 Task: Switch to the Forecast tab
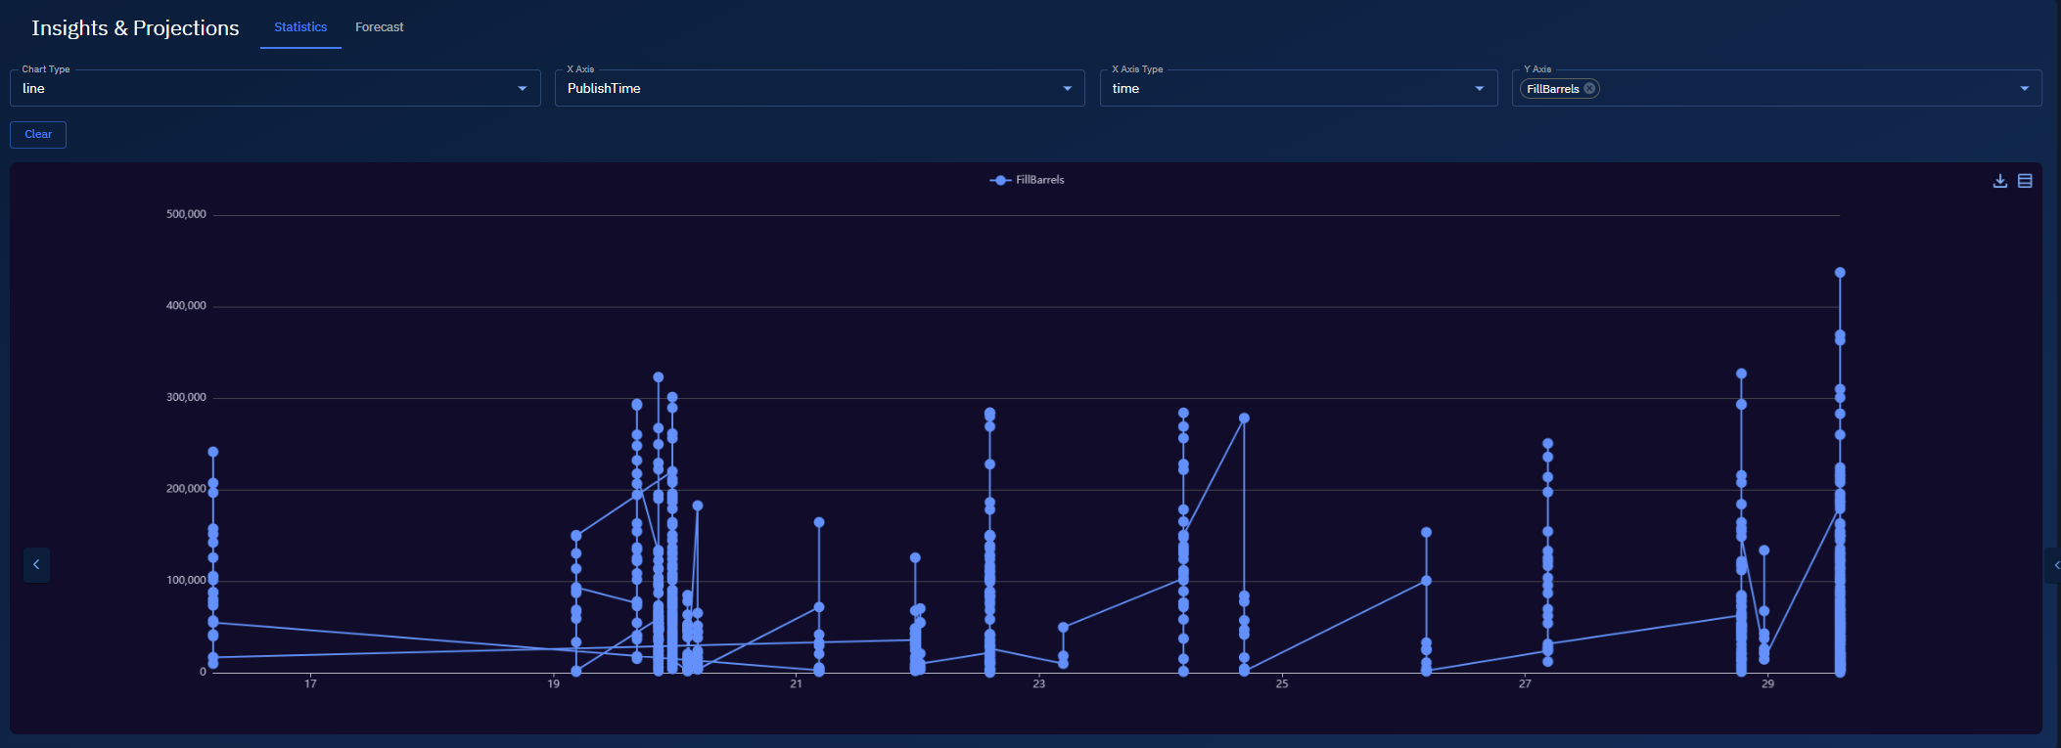point(379,27)
